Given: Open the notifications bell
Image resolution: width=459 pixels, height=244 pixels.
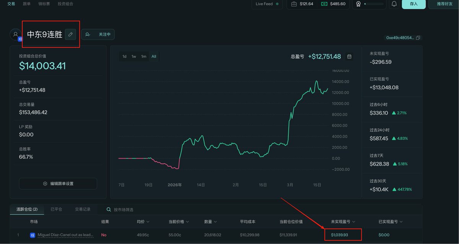Looking at the screenshot, I should tap(394, 4).
